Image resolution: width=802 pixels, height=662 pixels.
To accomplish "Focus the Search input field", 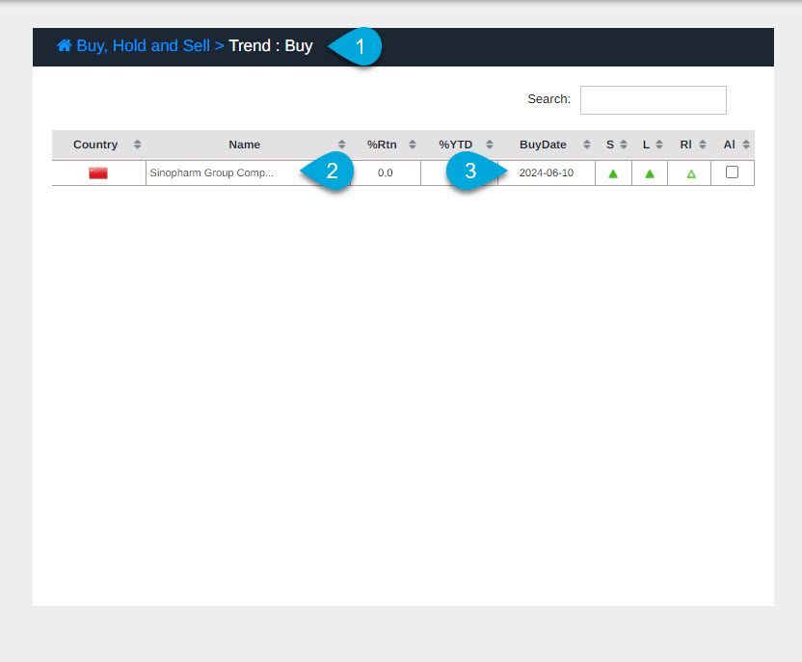I will 653,100.
